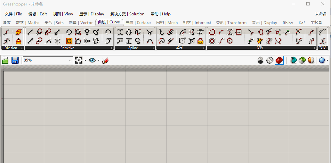Open the 解决方案 | Solution menu
Screen dimensions: 331x163
point(127,14)
